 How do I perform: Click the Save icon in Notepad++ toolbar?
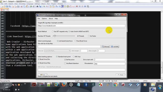tap(7, 6)
